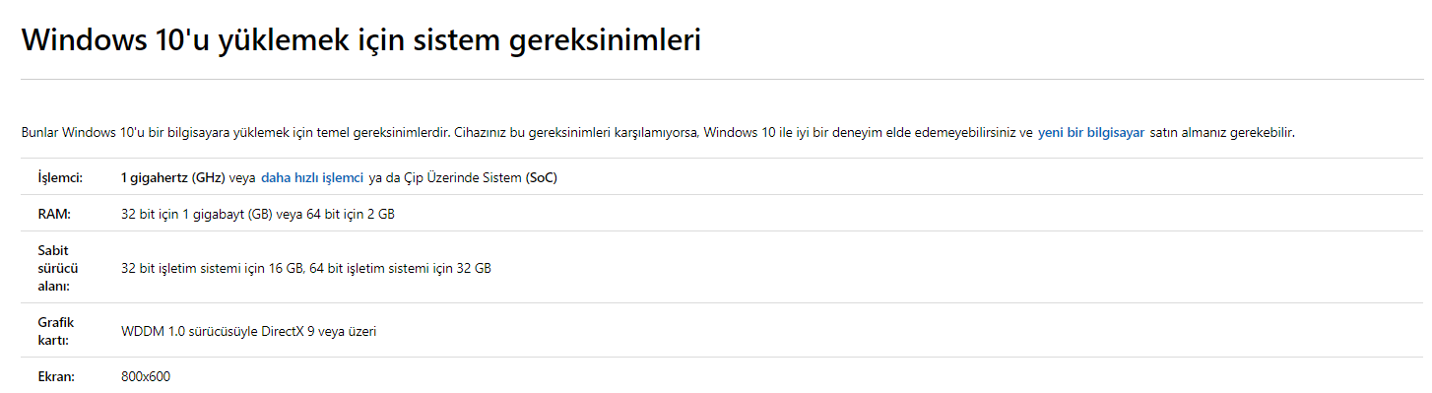Screen dimensions: 1432x393
Task: Click the 'Ekran:' row label
Action: click(x=55, y=376)
